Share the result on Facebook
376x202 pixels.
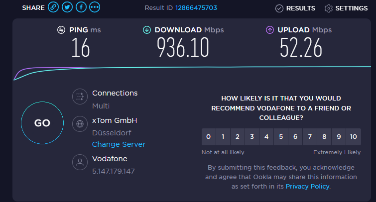(x=81, y=7)
